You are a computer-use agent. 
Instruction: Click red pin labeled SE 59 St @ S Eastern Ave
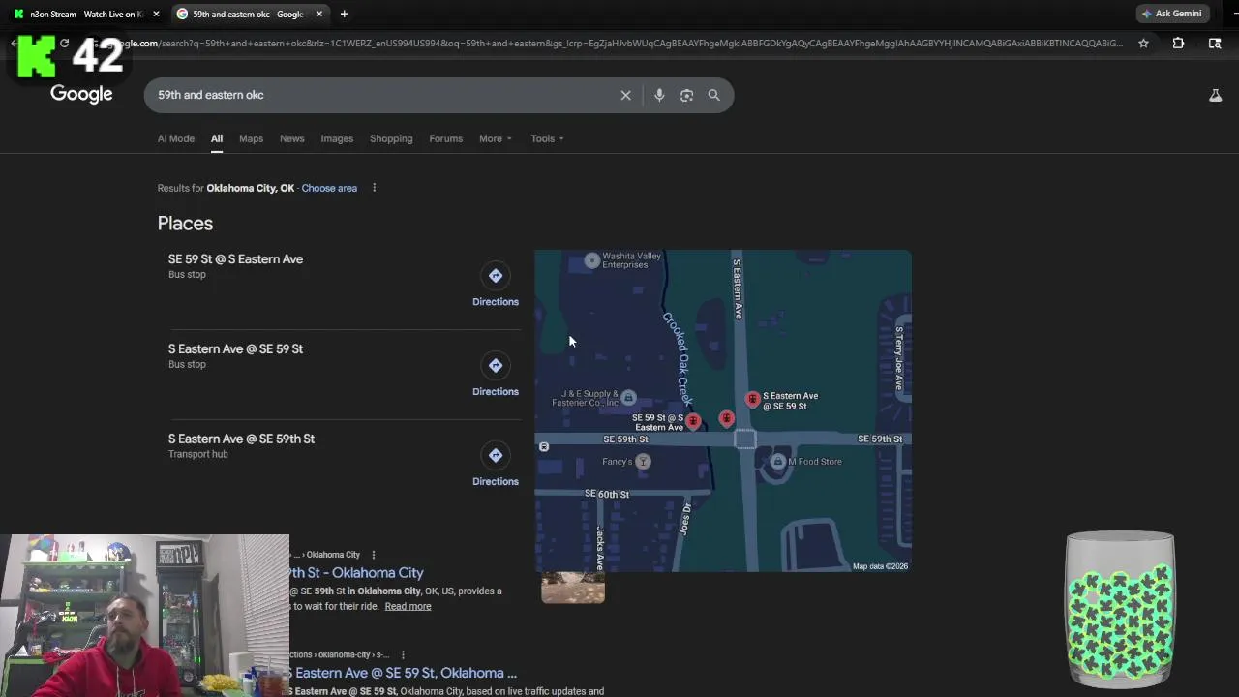[x=693, y=421]
